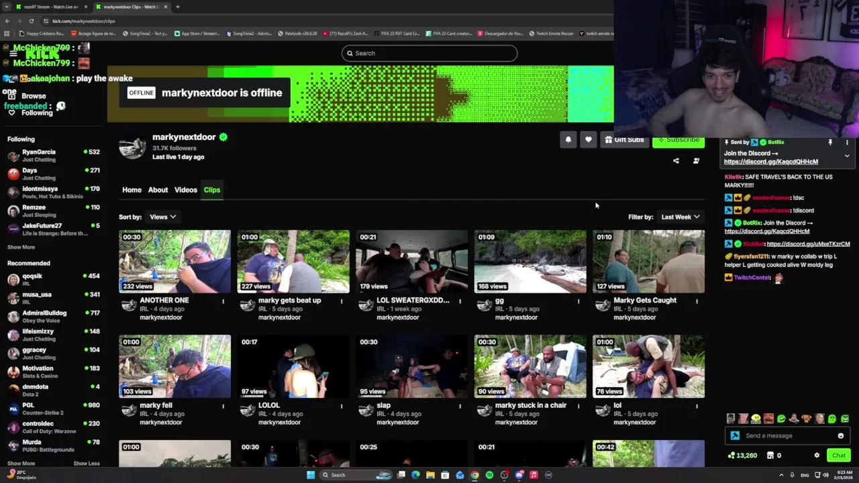The image size is (859, 483).
Task: Switch to the About channel tab
Action: point(158,190)
